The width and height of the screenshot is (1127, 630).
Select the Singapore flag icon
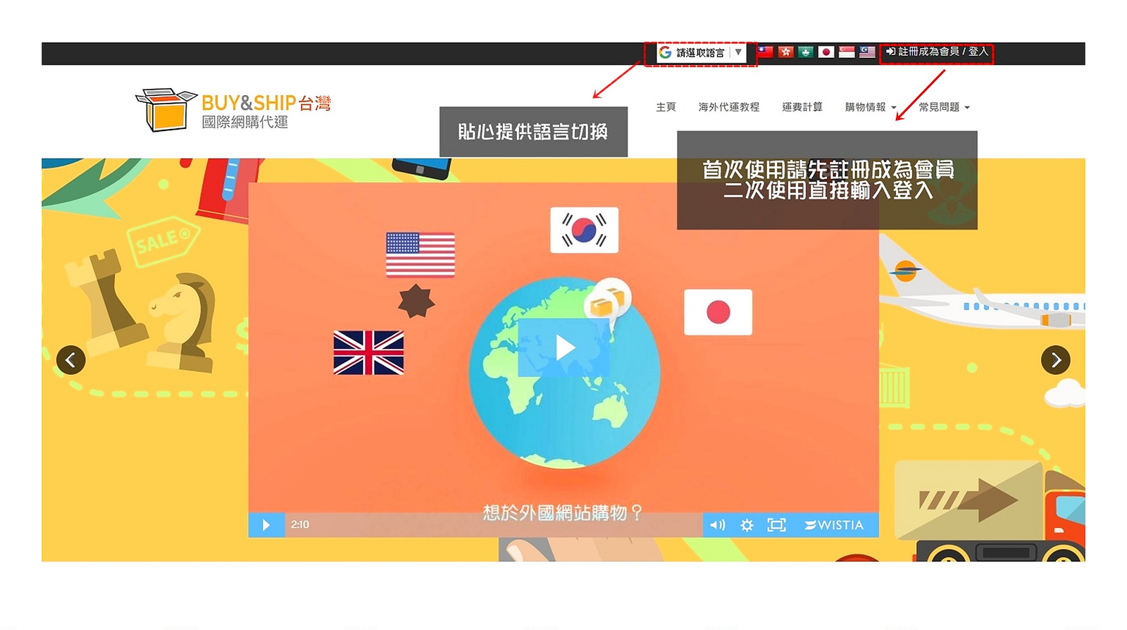847,52
